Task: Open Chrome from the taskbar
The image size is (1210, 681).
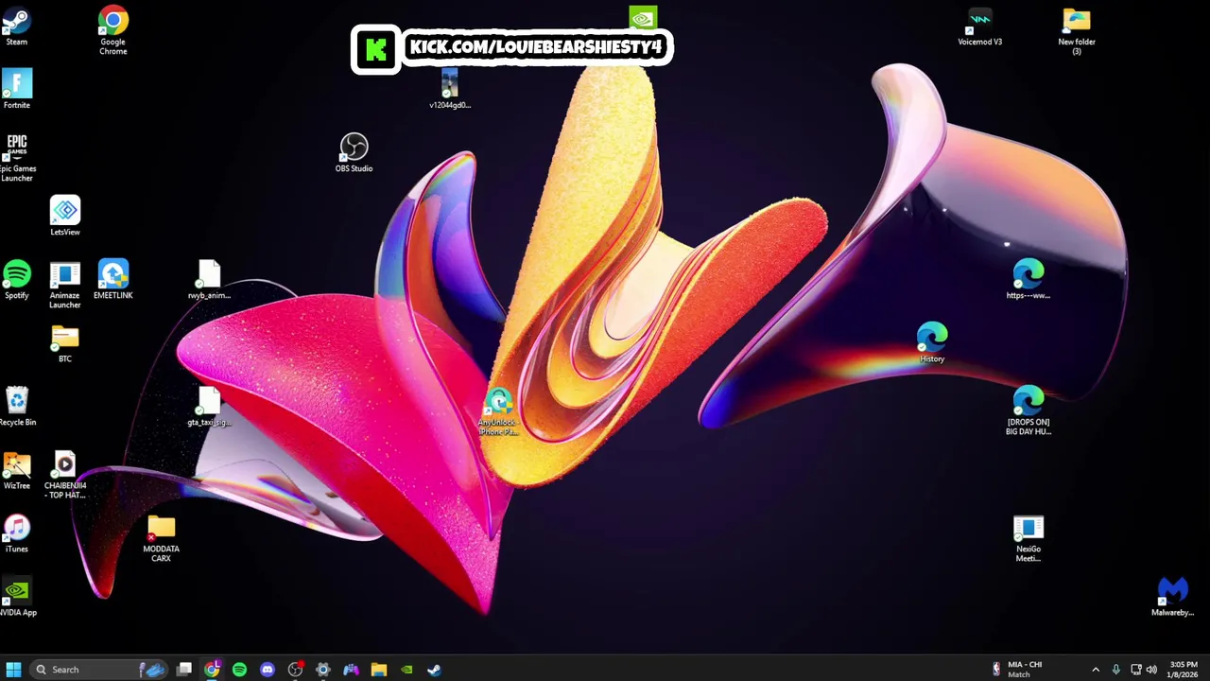Action: click(x=212, y=670)
